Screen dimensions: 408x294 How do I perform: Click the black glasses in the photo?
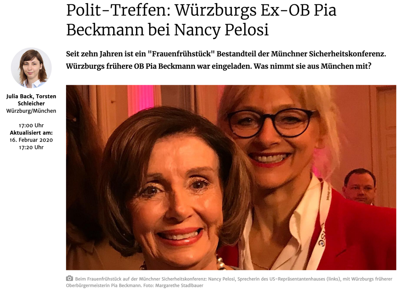pyautogui.click(x=271, y=123)
